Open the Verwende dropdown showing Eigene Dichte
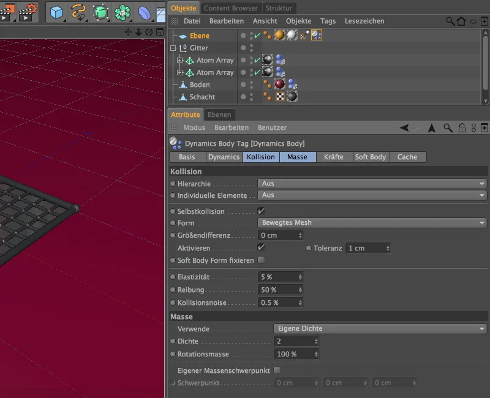This screenshot has width=490, height=398. pyautogui.click(x=380, y=329)
